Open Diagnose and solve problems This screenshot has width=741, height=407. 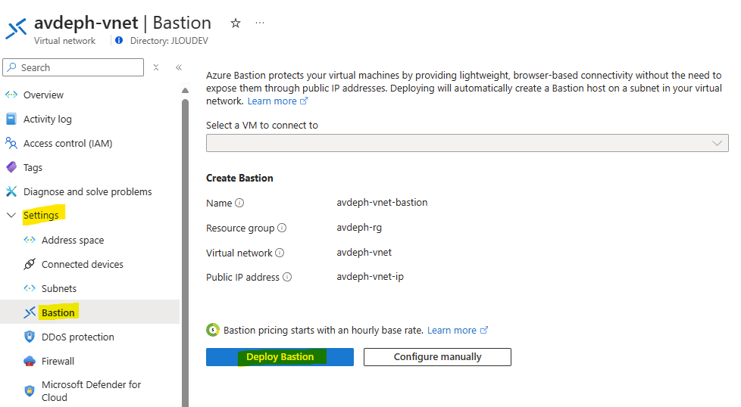click(x=88, y=191)
